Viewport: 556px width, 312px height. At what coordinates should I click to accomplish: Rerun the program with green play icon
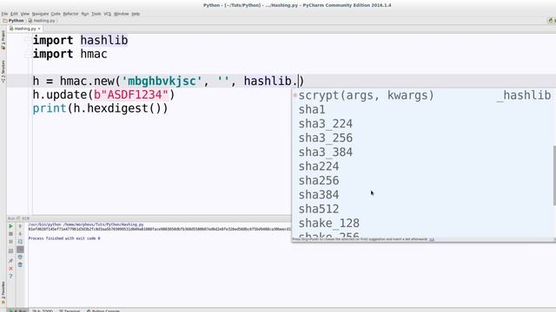tap(10, 226)
